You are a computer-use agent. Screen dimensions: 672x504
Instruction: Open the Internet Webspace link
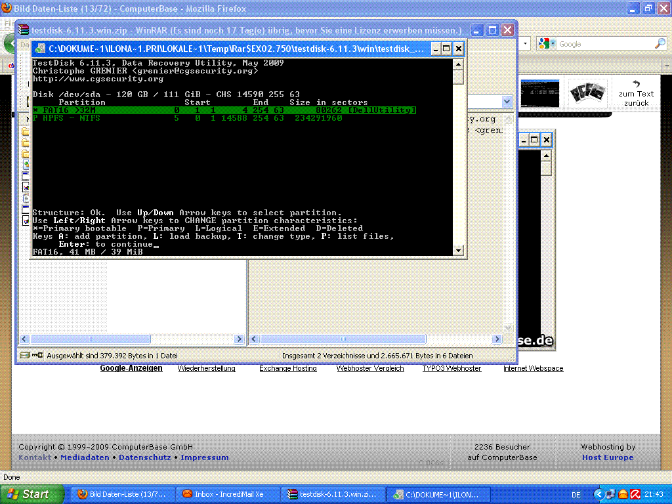click(x=533, y=368)
